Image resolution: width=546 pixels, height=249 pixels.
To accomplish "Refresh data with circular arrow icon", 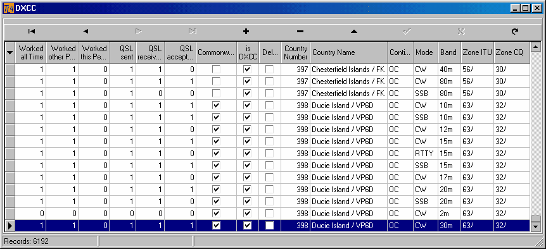I will pos(515,32).
